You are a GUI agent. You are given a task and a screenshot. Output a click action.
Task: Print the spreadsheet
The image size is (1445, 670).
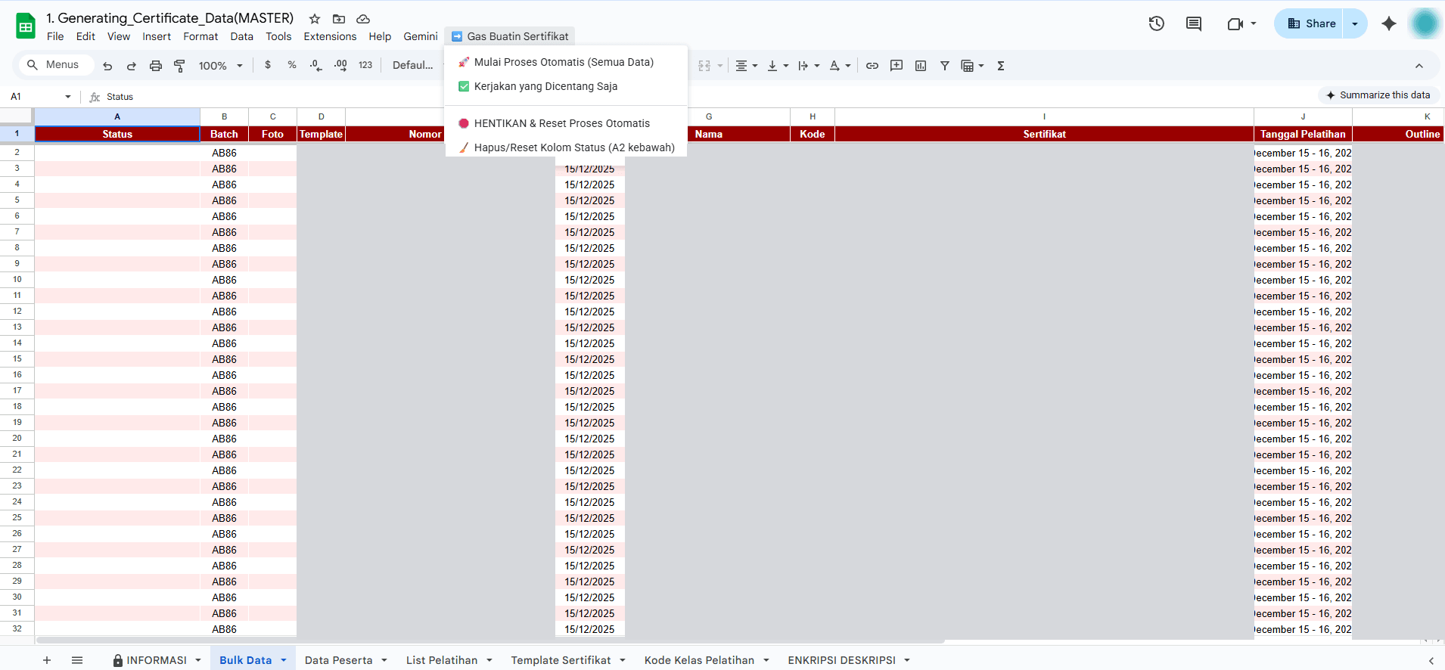(156, 66)
